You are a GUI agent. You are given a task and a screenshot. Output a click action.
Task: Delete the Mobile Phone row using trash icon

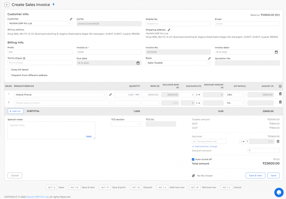pos(281,94)
